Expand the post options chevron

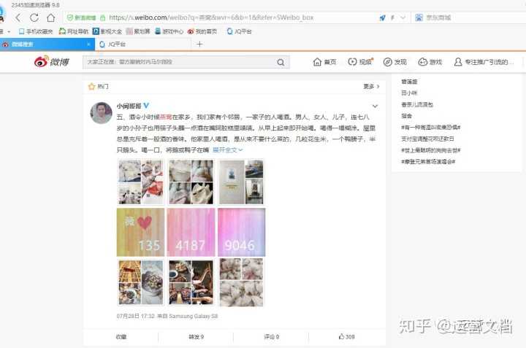(375, 107)
